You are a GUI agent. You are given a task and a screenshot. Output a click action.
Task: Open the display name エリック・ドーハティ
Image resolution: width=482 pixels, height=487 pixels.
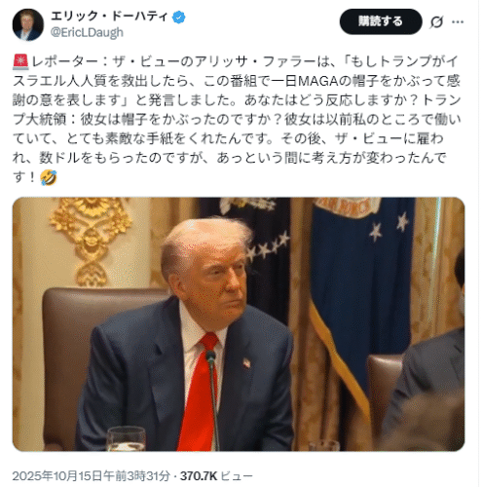(x=109, y=17)
